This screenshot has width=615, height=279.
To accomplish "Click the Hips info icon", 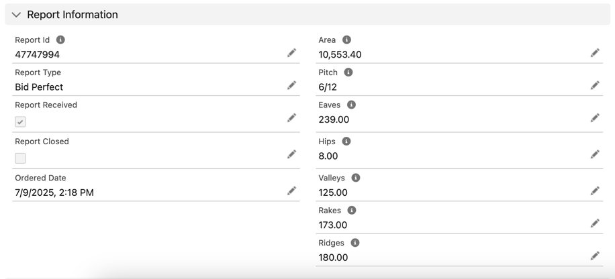I will click(x=346, y=142).
